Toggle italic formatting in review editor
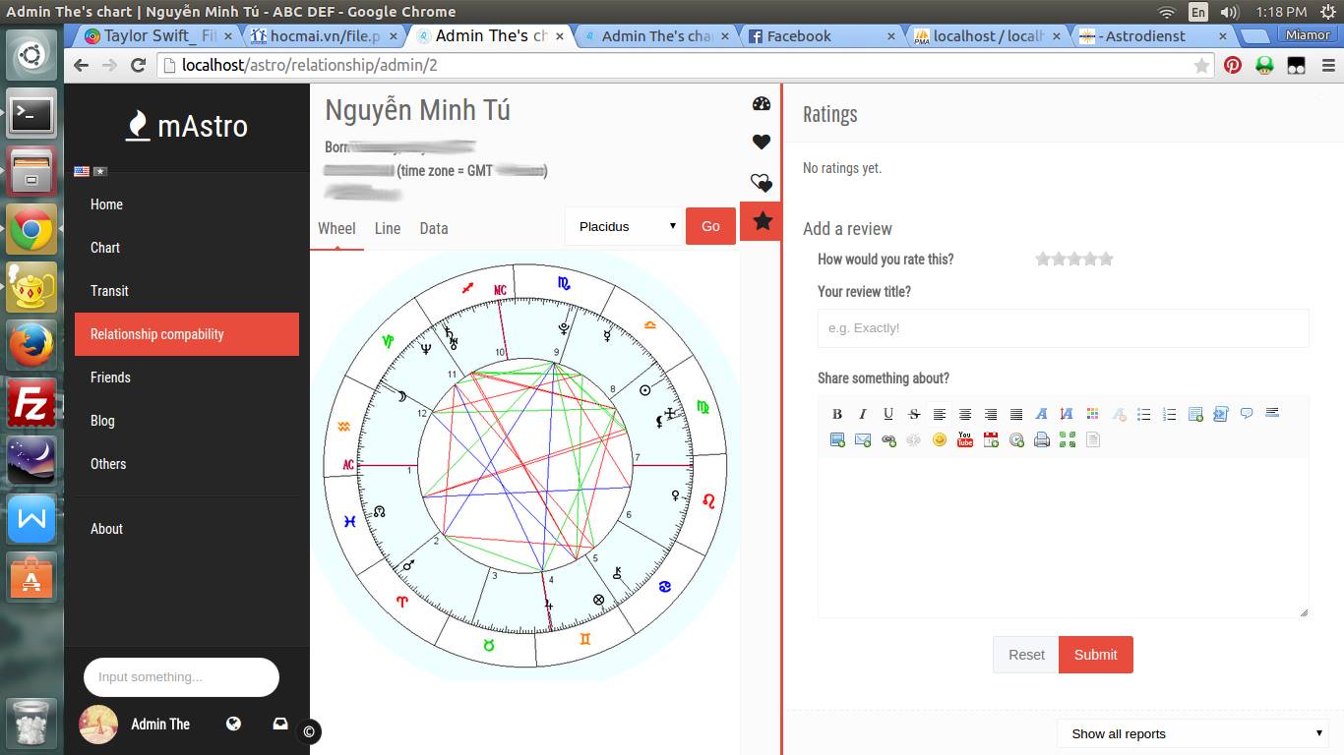Image resolution: width=1344 pixels, height=755 pixels. 863,414
